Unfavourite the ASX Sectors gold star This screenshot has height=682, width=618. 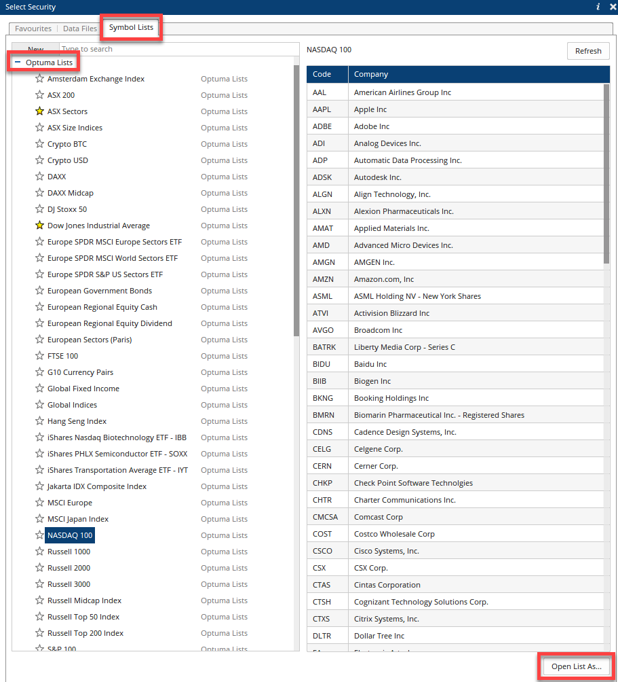coord(39,111)
